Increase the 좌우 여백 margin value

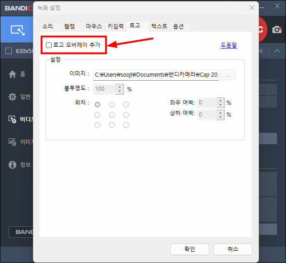pyautogui.click(x=221, y=100)
